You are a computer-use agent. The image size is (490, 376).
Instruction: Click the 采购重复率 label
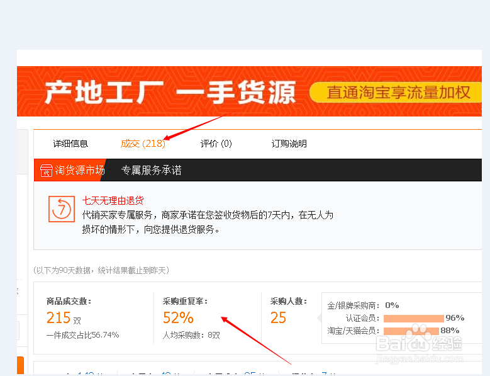pos(185,301)
